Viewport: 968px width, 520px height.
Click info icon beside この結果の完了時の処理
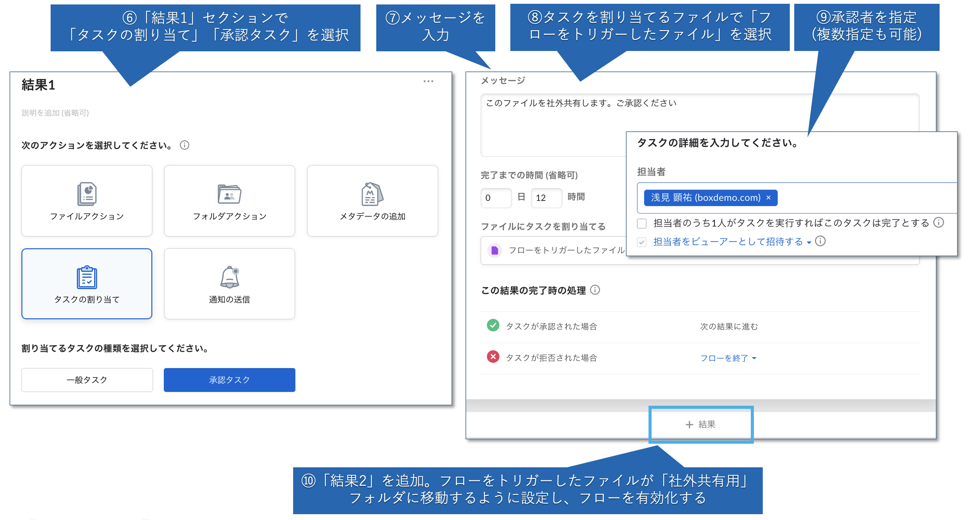tap(595, 290)
